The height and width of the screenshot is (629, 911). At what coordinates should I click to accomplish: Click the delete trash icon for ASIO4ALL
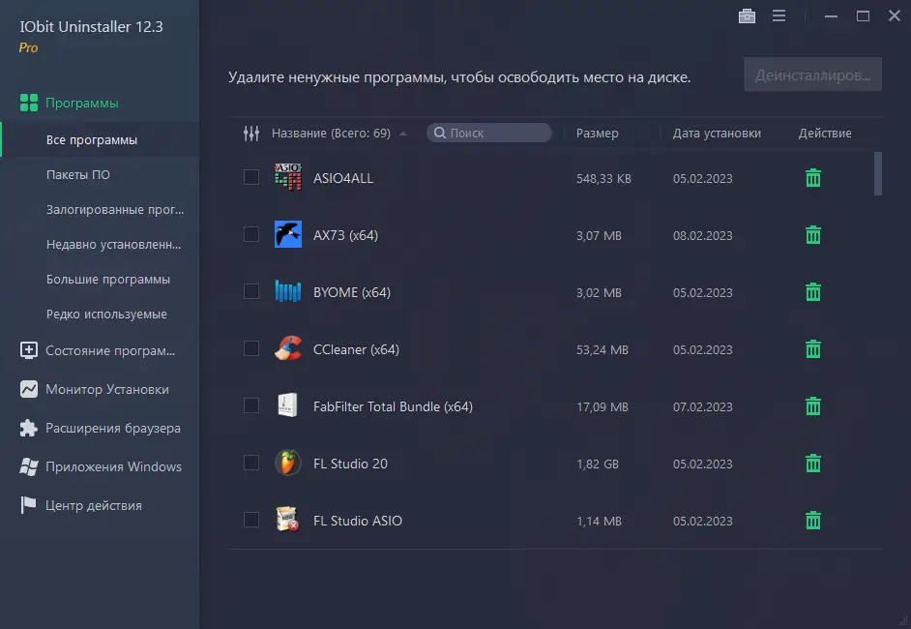(x=812, y=177)
